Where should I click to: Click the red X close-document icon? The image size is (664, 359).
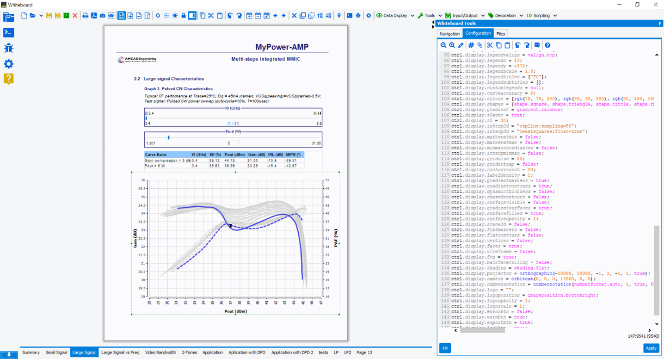(x=75, y=15)
